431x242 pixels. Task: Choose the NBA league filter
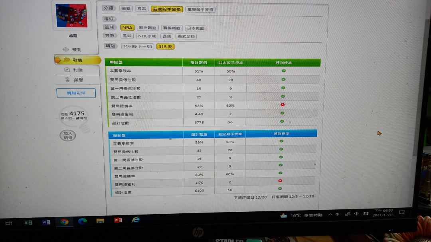(127, 27)
